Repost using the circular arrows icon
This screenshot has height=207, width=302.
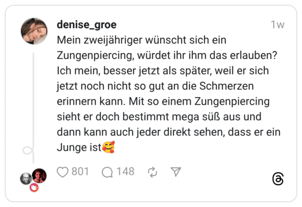point(152,172)
